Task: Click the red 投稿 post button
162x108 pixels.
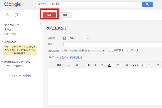Action: (x=49, y=15)
